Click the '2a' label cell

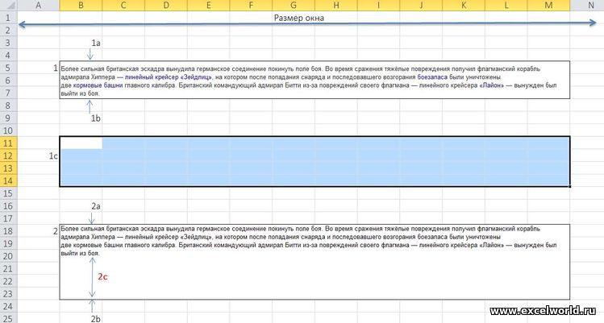95,206
